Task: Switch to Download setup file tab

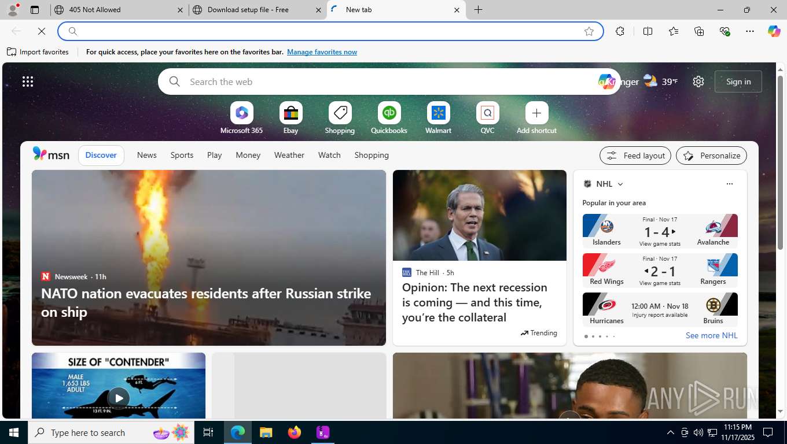Action: 257,10
